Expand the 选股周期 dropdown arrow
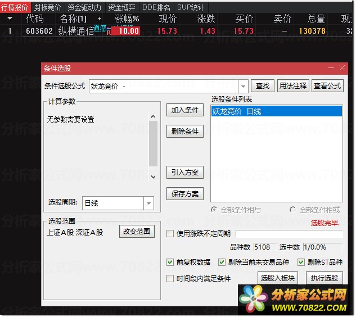Viewport: 356px width, 317px height. coord(149,203)
